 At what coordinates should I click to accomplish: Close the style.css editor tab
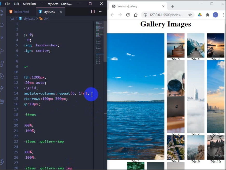[61, 12]
